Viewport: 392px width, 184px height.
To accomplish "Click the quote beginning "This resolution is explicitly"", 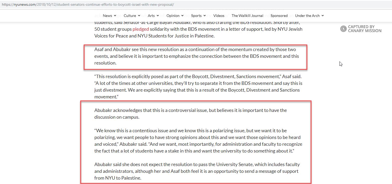I will click(198, 86).
